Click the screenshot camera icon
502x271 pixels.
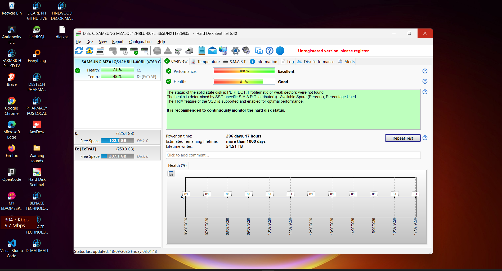259,51
